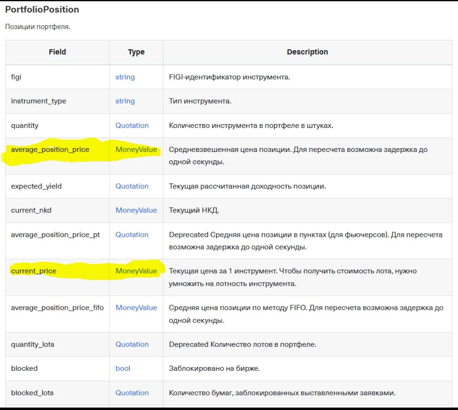Select description 'Текущая рассчитанная доходность позиции.'
The height and width of the screenshot is (410, 458).
(x=247, y=186)
